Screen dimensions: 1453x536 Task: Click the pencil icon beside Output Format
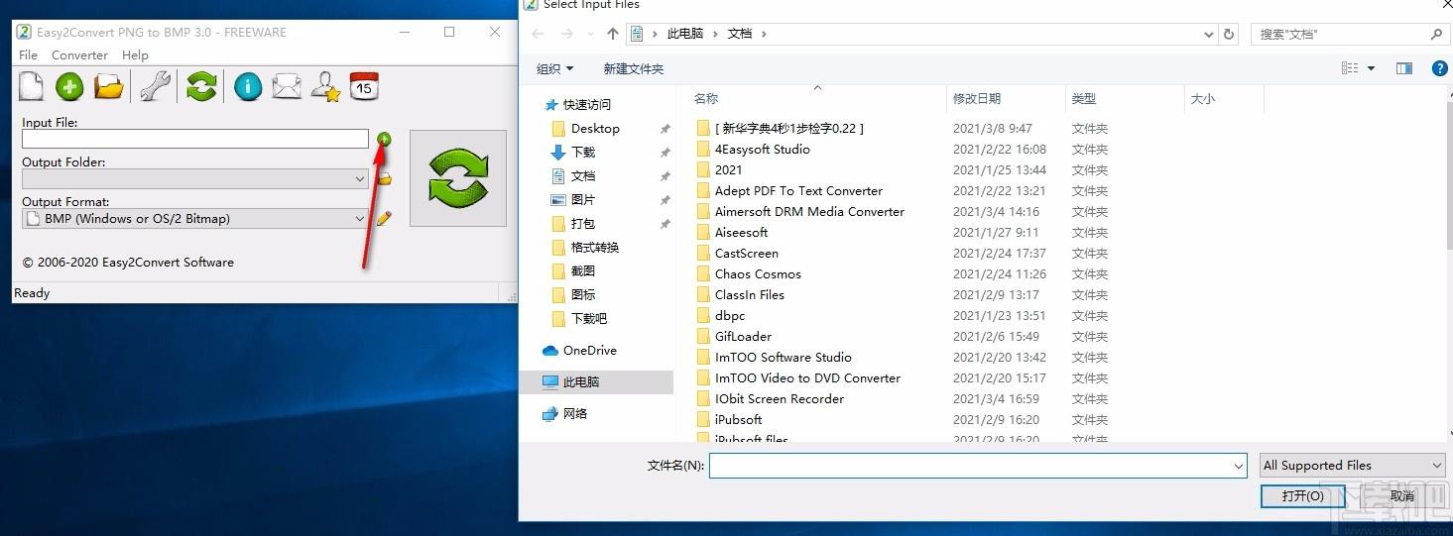384,218
